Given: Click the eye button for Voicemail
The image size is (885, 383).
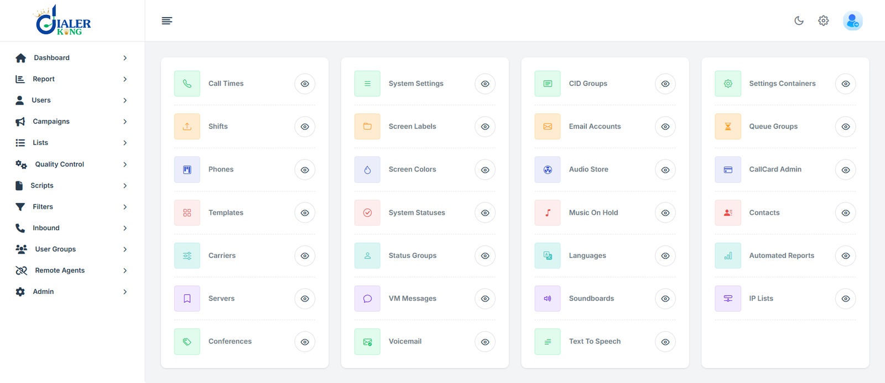Looking at the screenshot, I should 485,342.
